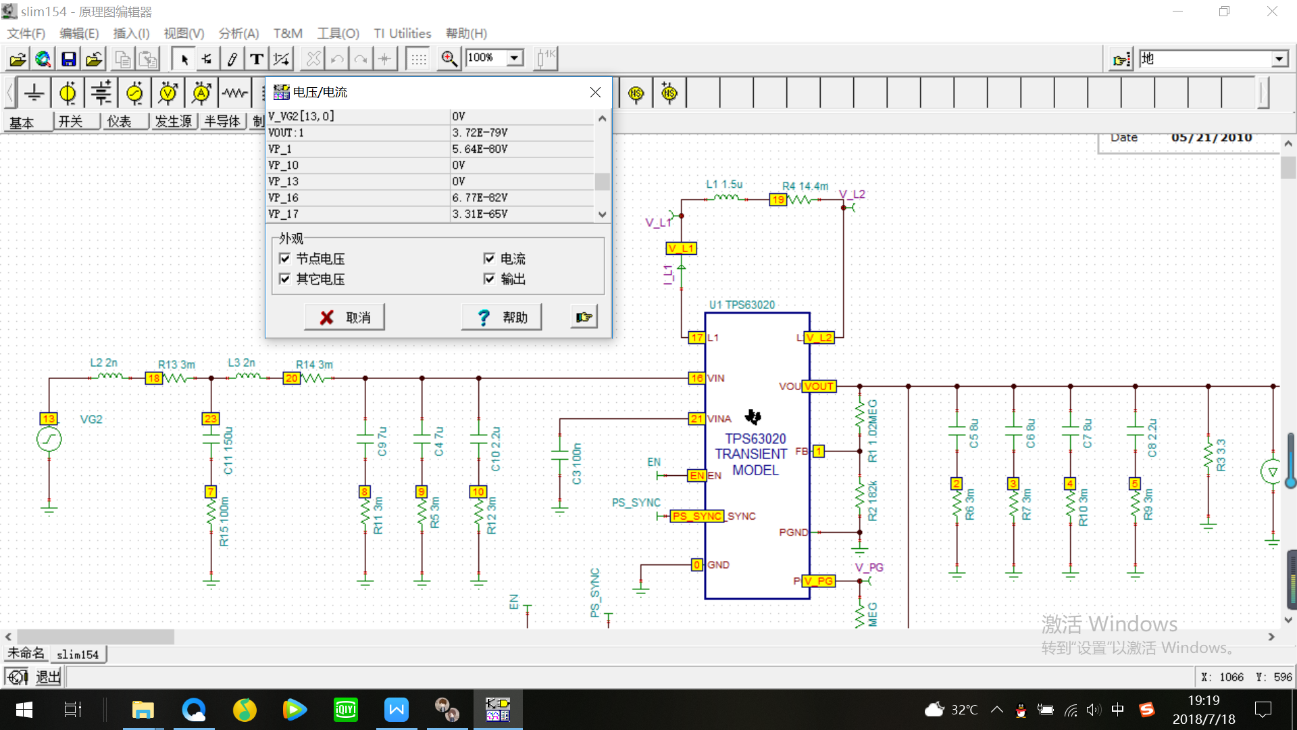Open the 100% zoom dropdown
This screenshot has width=1297, height=730.
515,58
